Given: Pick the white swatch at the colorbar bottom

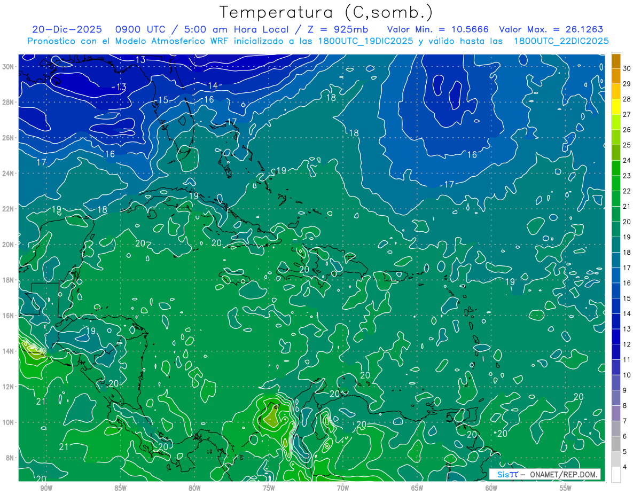Looking at the screenshot, I should point(616,474).
